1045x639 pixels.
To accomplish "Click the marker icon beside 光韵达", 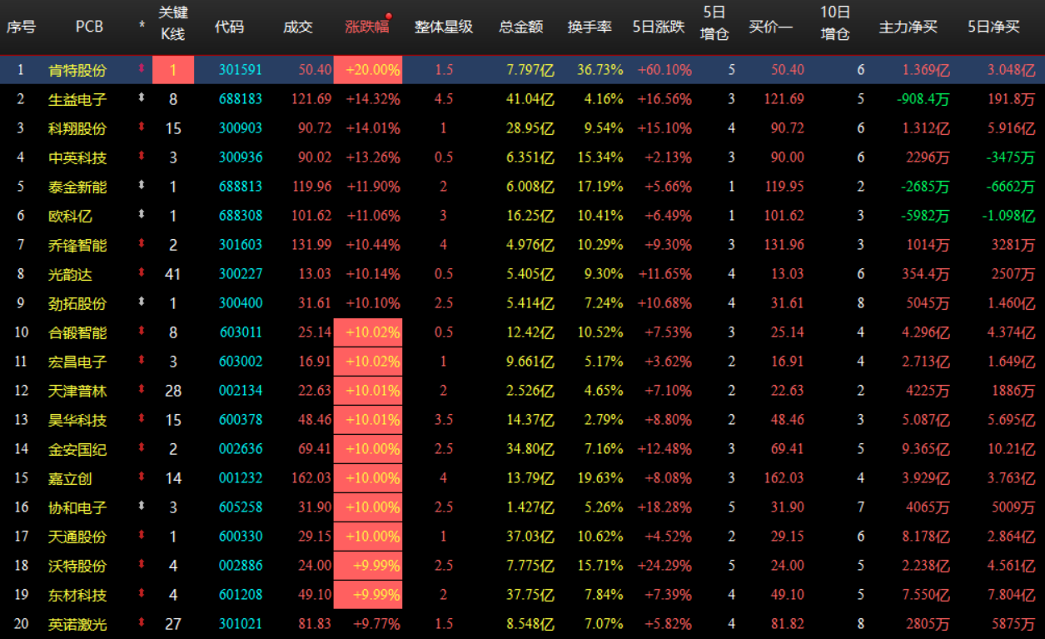I will 142,274.
